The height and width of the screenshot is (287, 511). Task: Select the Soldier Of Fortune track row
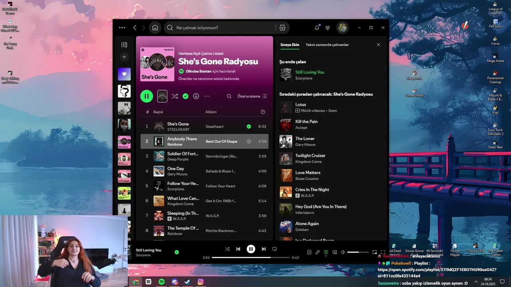pyautogui.click(x=204, y=156)
